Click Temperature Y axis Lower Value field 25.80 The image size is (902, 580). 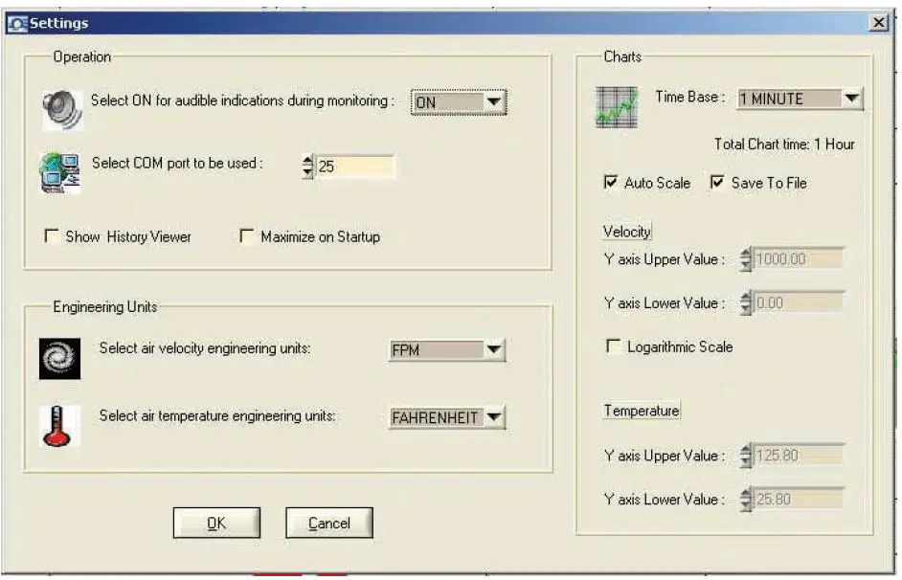(x=799, y=499)
